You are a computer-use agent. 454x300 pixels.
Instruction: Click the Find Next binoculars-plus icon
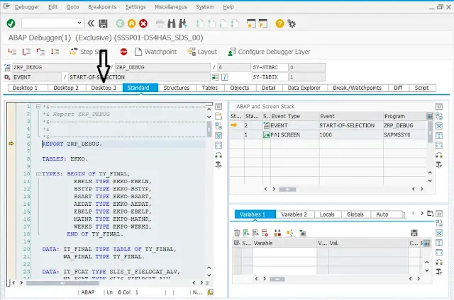[183, 23]
